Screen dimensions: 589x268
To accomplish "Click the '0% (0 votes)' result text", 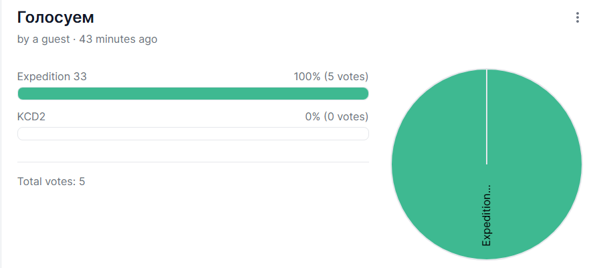I will click(336, 117).
